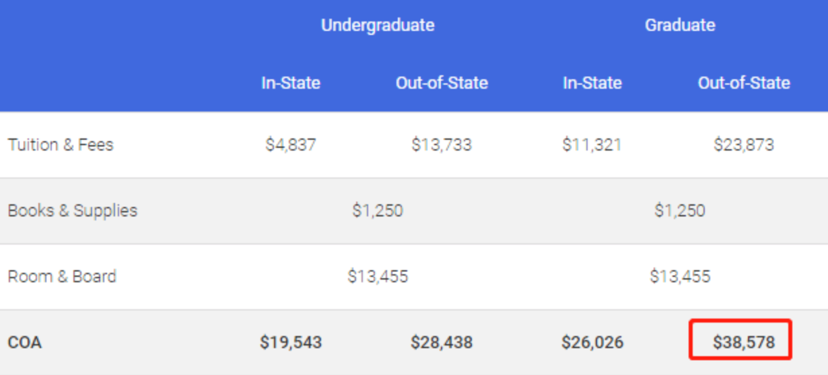This screenshot has width=828, height=375.
Task: Select the $26,026 COA total
Action: click(592, 342)
